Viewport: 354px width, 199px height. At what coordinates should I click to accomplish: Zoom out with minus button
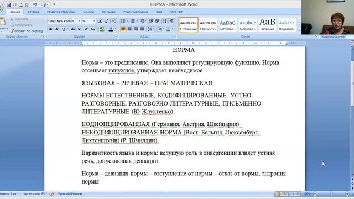click(x=315, y=194)
